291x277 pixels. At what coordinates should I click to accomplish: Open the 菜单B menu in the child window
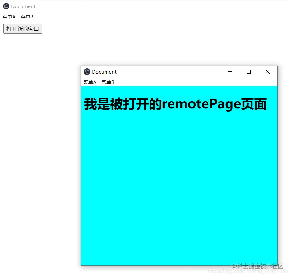(x=107, y=82)
